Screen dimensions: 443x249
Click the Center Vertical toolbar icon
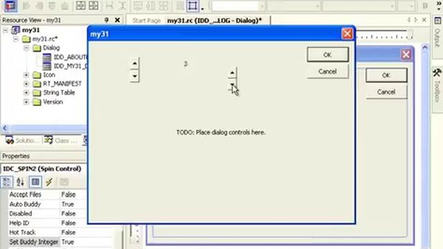click(x=80, y=6)
